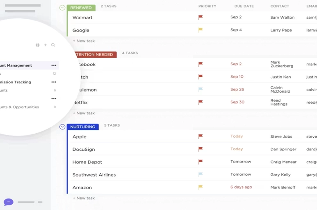The image size is (317, 210).
Task: Click the light blue flag for Southwest Airlines
Action: [201, 174]
